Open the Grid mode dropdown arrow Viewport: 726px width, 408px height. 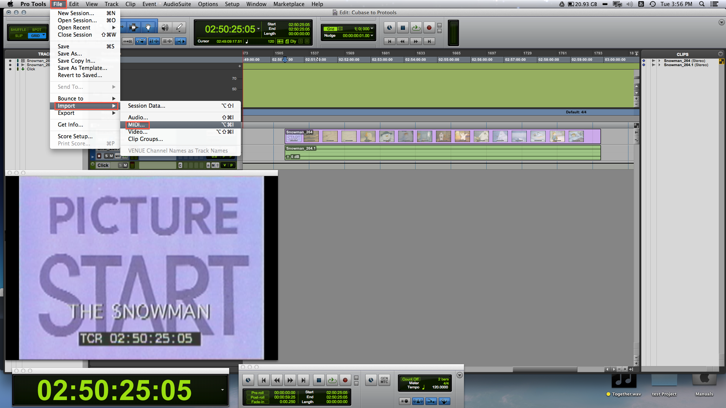(44, 36)
